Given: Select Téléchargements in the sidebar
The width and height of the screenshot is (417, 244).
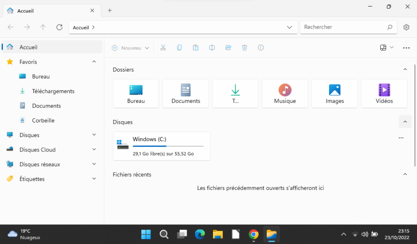Looking at the screenshot, I should [x=53, y=91].
